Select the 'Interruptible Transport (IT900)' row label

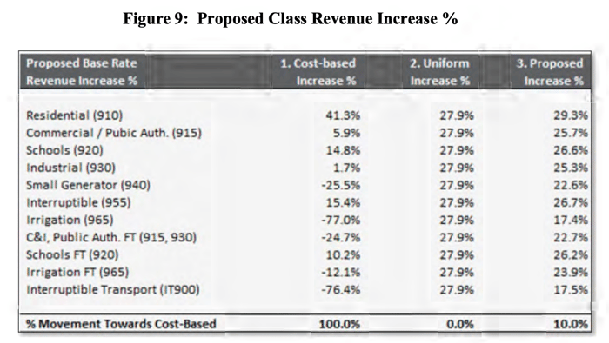point(112,290)
